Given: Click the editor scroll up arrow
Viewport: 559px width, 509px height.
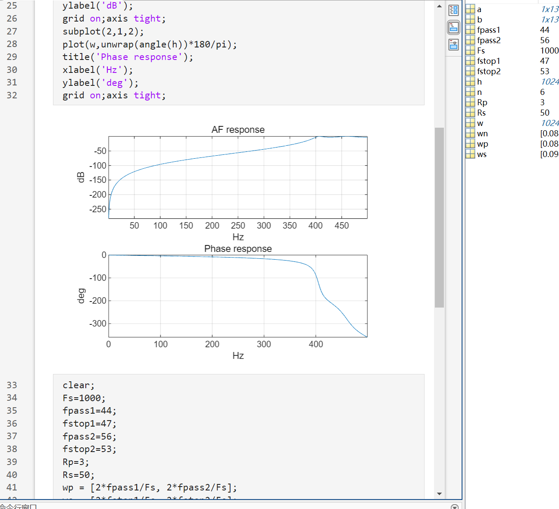Looking at the screenshot, I should point(439,6).
